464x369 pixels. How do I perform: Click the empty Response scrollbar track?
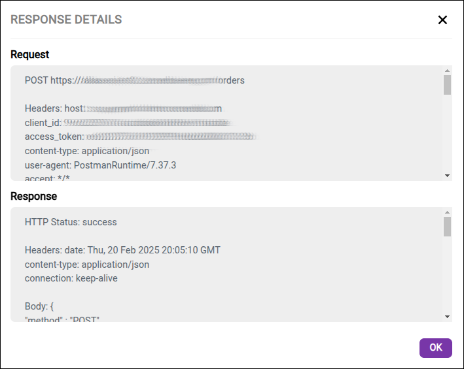[x=447, y=278]
